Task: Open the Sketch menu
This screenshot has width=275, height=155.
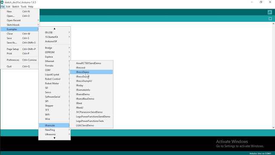Action: tap(15, 7)
